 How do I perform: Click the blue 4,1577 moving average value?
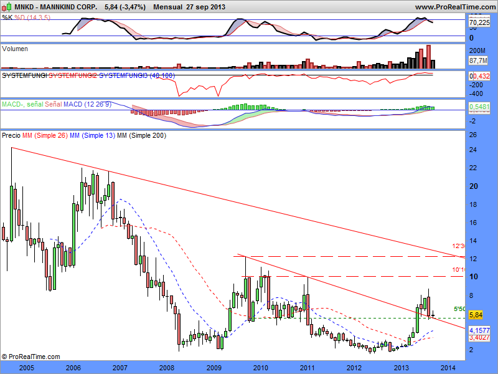click(x=479, y=330)
